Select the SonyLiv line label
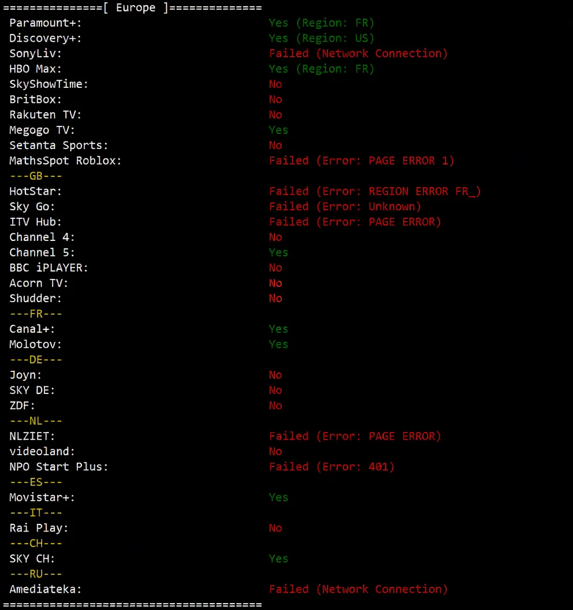The width and height of the screenshot is (573, 610). coord(35,54)
